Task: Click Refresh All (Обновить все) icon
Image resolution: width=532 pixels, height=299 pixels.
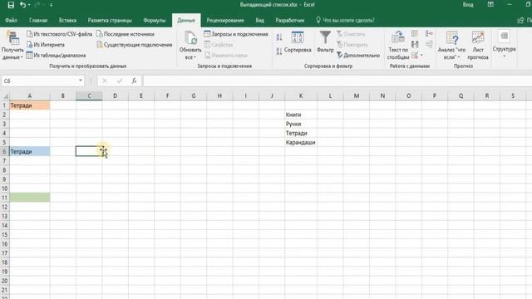Action: coord(190,46)
